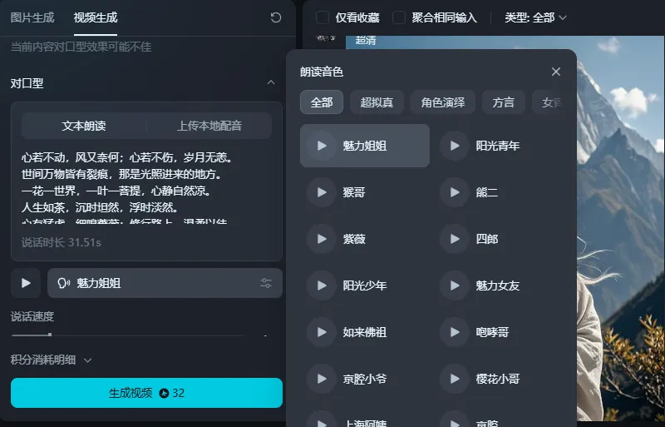Choose the 阳光青年 voice name

click(x=497, y=146)
